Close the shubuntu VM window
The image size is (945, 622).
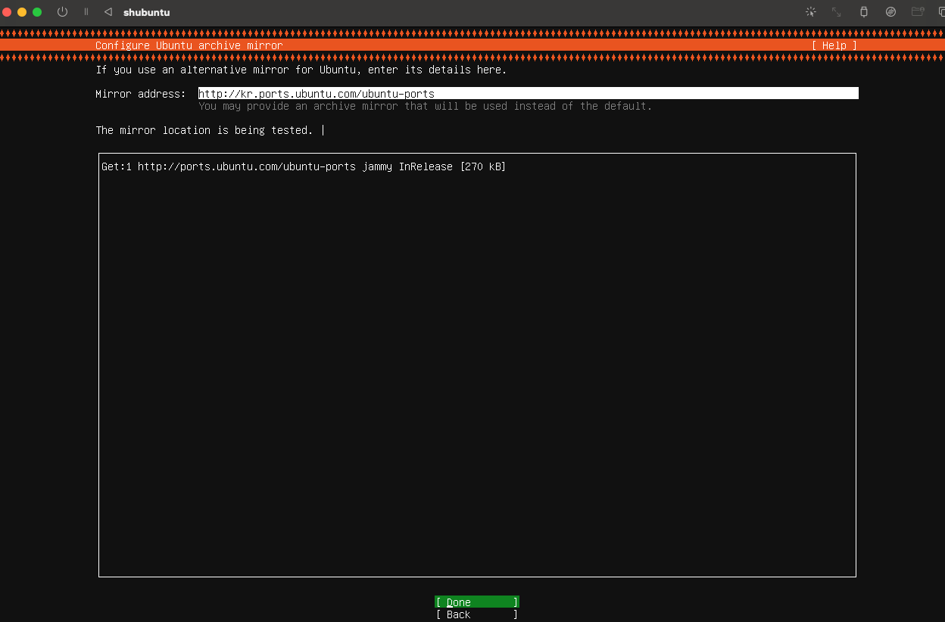(7, 12)
